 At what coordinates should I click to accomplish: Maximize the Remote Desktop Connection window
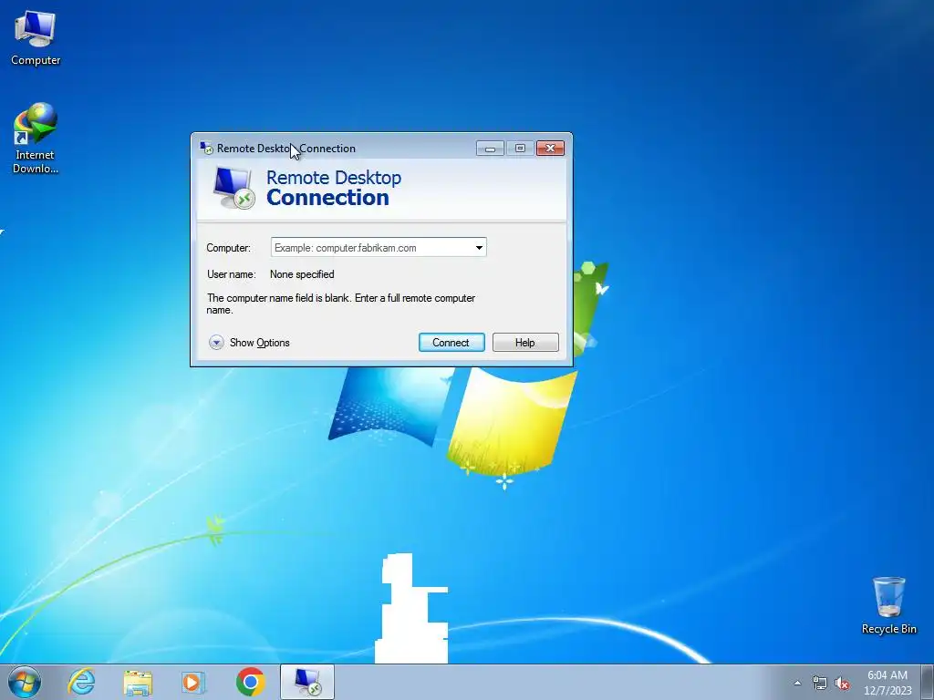click(x=520, y=149)
